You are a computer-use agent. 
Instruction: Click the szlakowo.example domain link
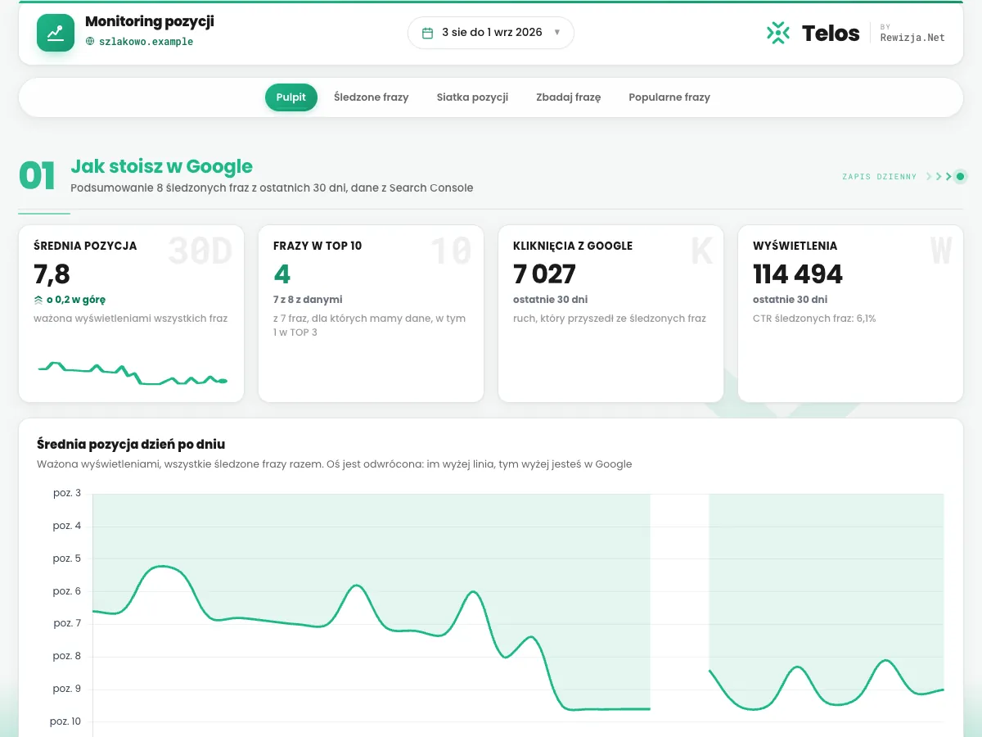[x=146, y=41]
